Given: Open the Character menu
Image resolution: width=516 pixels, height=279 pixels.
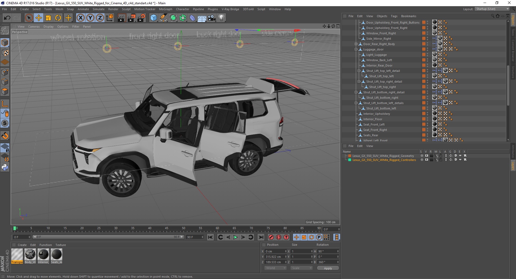Looking at the screenshot, I should pos(182,9).
